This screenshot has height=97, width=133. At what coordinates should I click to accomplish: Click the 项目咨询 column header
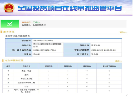point(68,66)
